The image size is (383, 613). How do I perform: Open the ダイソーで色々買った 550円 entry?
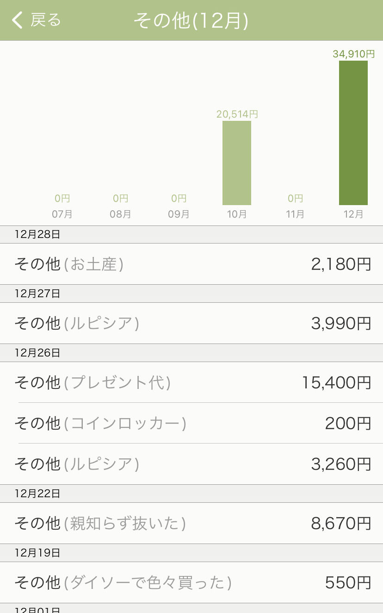click(191, 582)
